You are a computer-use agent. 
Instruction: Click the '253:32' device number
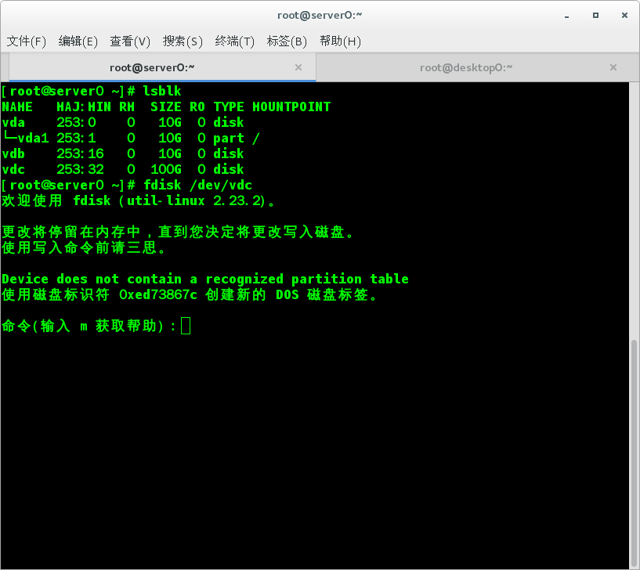pos(80,169)
